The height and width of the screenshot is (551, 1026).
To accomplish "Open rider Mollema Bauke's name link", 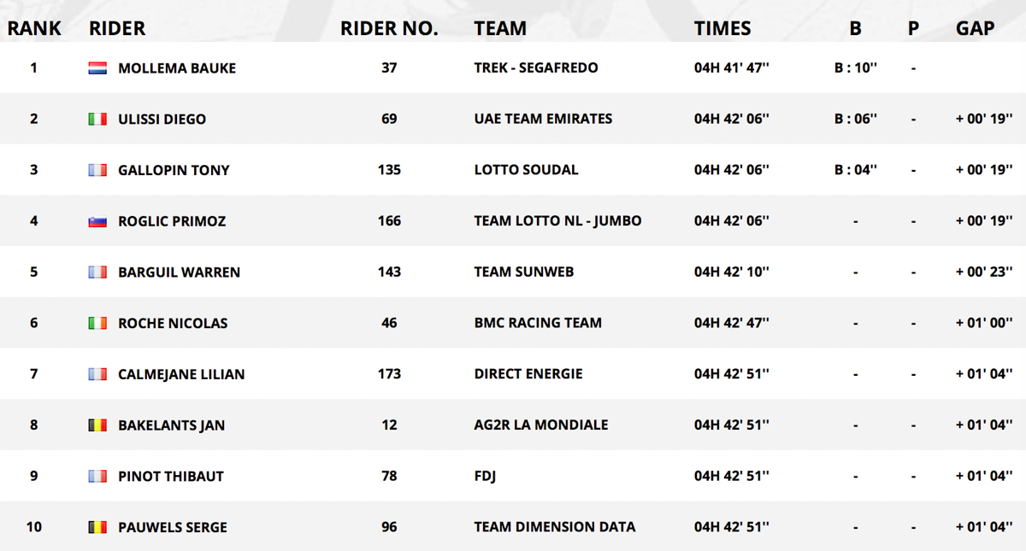I will point(177,68).
